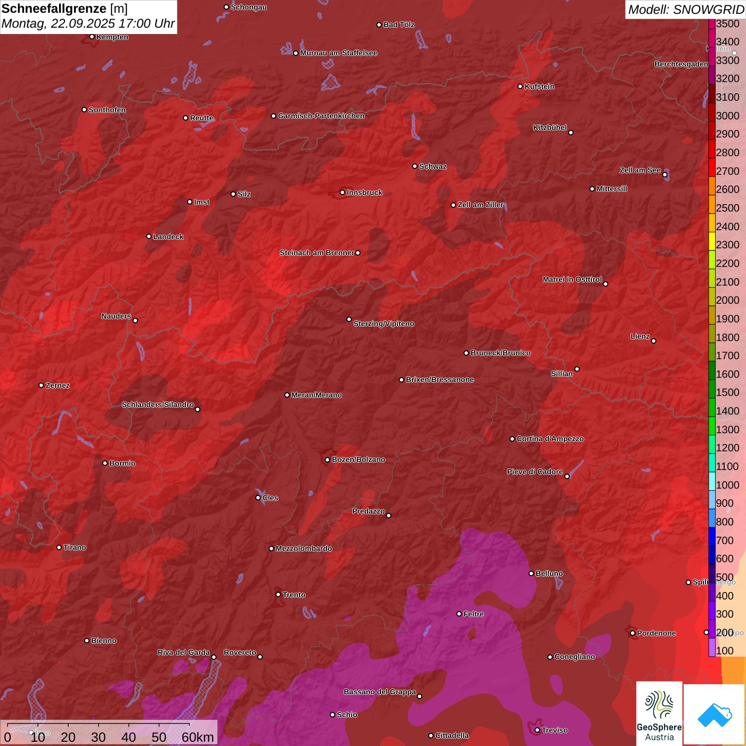
Task: Click the 'Zell am Ziller' map label
Action: click(x=481, y=205)
